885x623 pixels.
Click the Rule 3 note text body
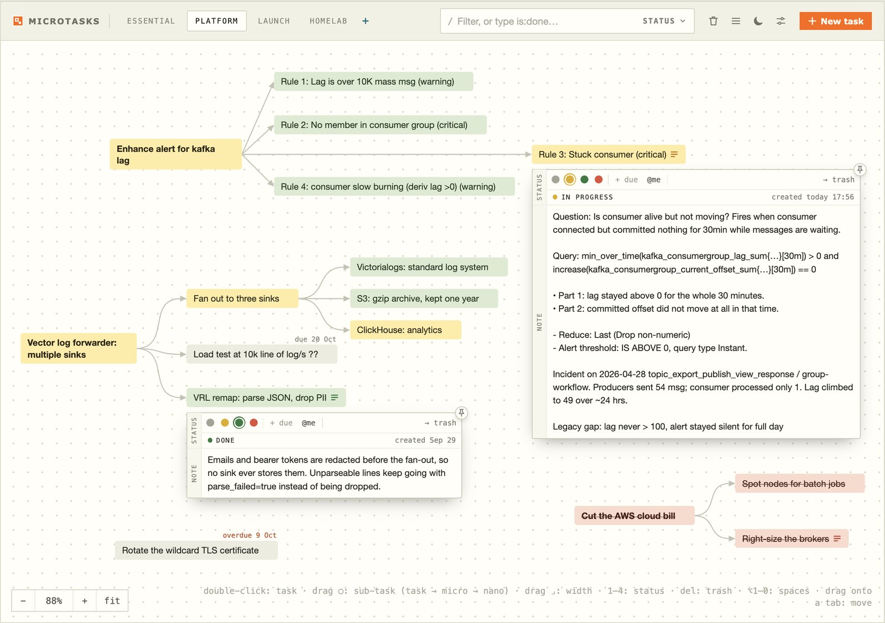702,322
